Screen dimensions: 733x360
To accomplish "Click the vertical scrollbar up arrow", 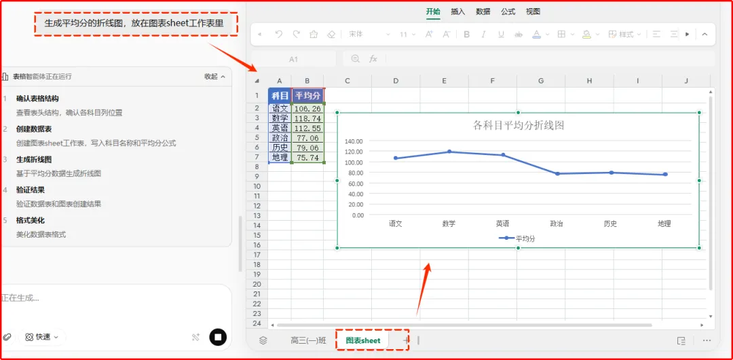I will tap(711, 92).
